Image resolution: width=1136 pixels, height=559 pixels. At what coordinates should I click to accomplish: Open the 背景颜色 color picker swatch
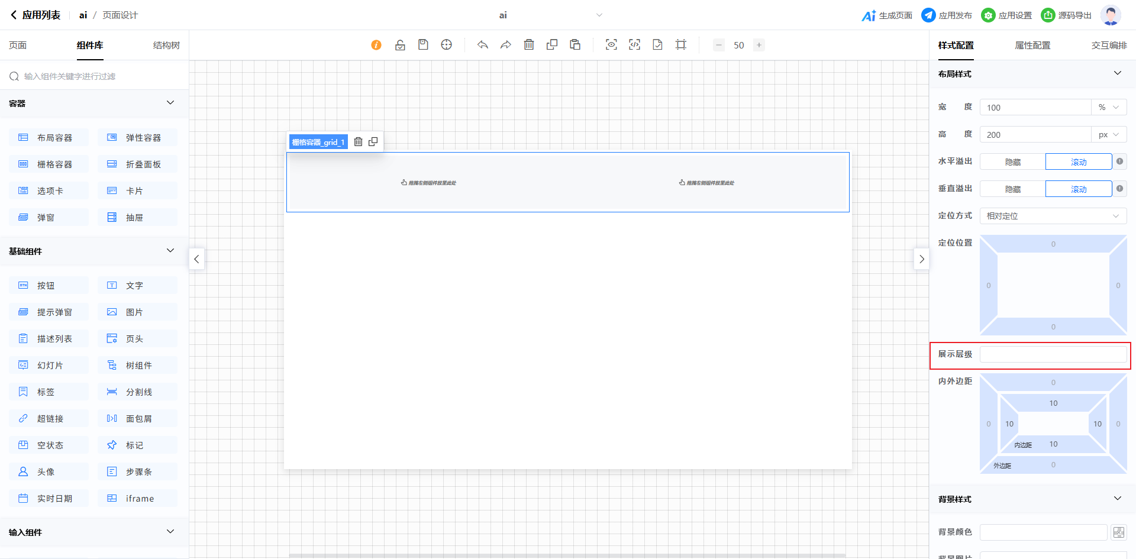point(1118,532)
